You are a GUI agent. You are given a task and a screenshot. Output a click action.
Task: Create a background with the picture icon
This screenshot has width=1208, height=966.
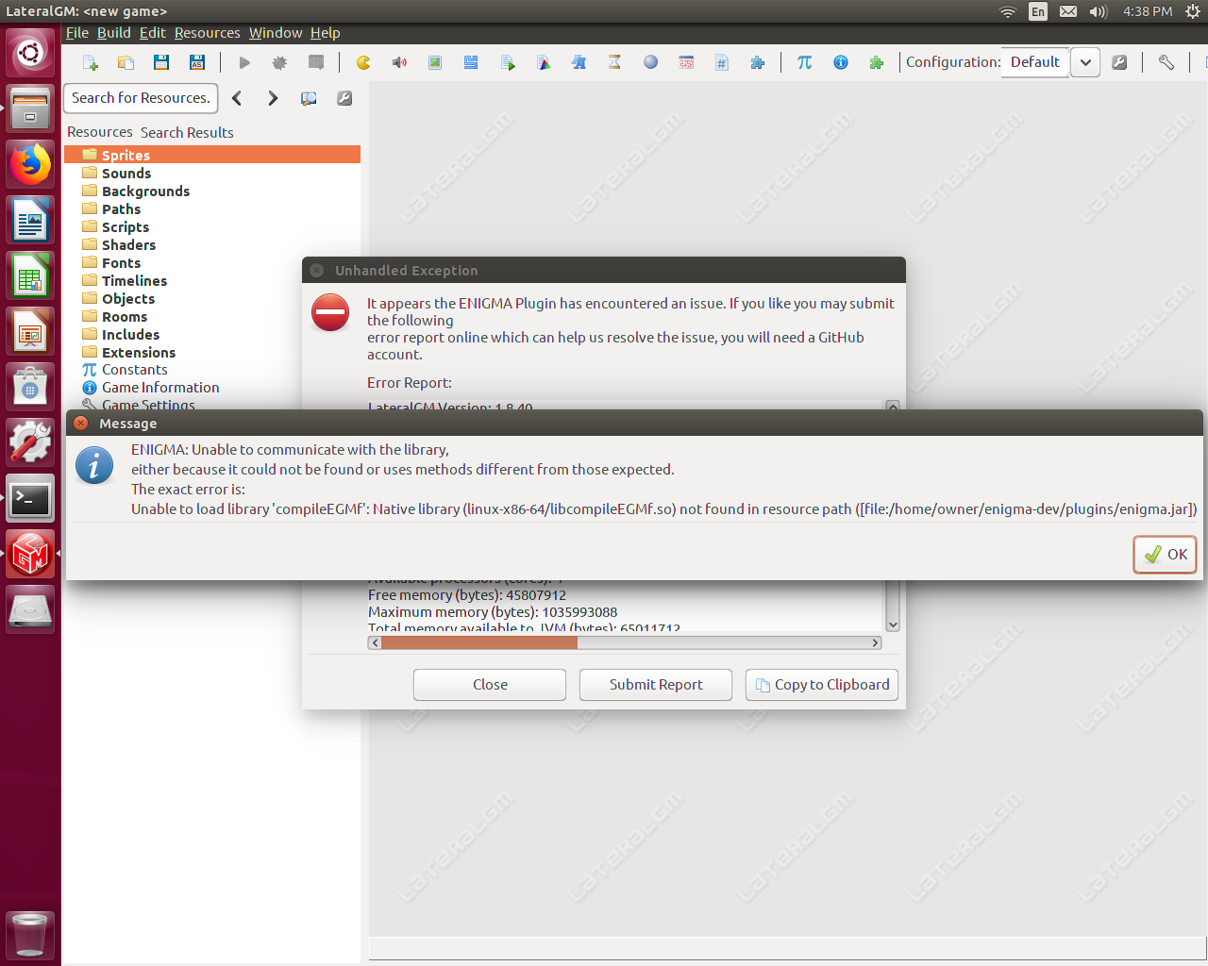[x=435, y=62]
